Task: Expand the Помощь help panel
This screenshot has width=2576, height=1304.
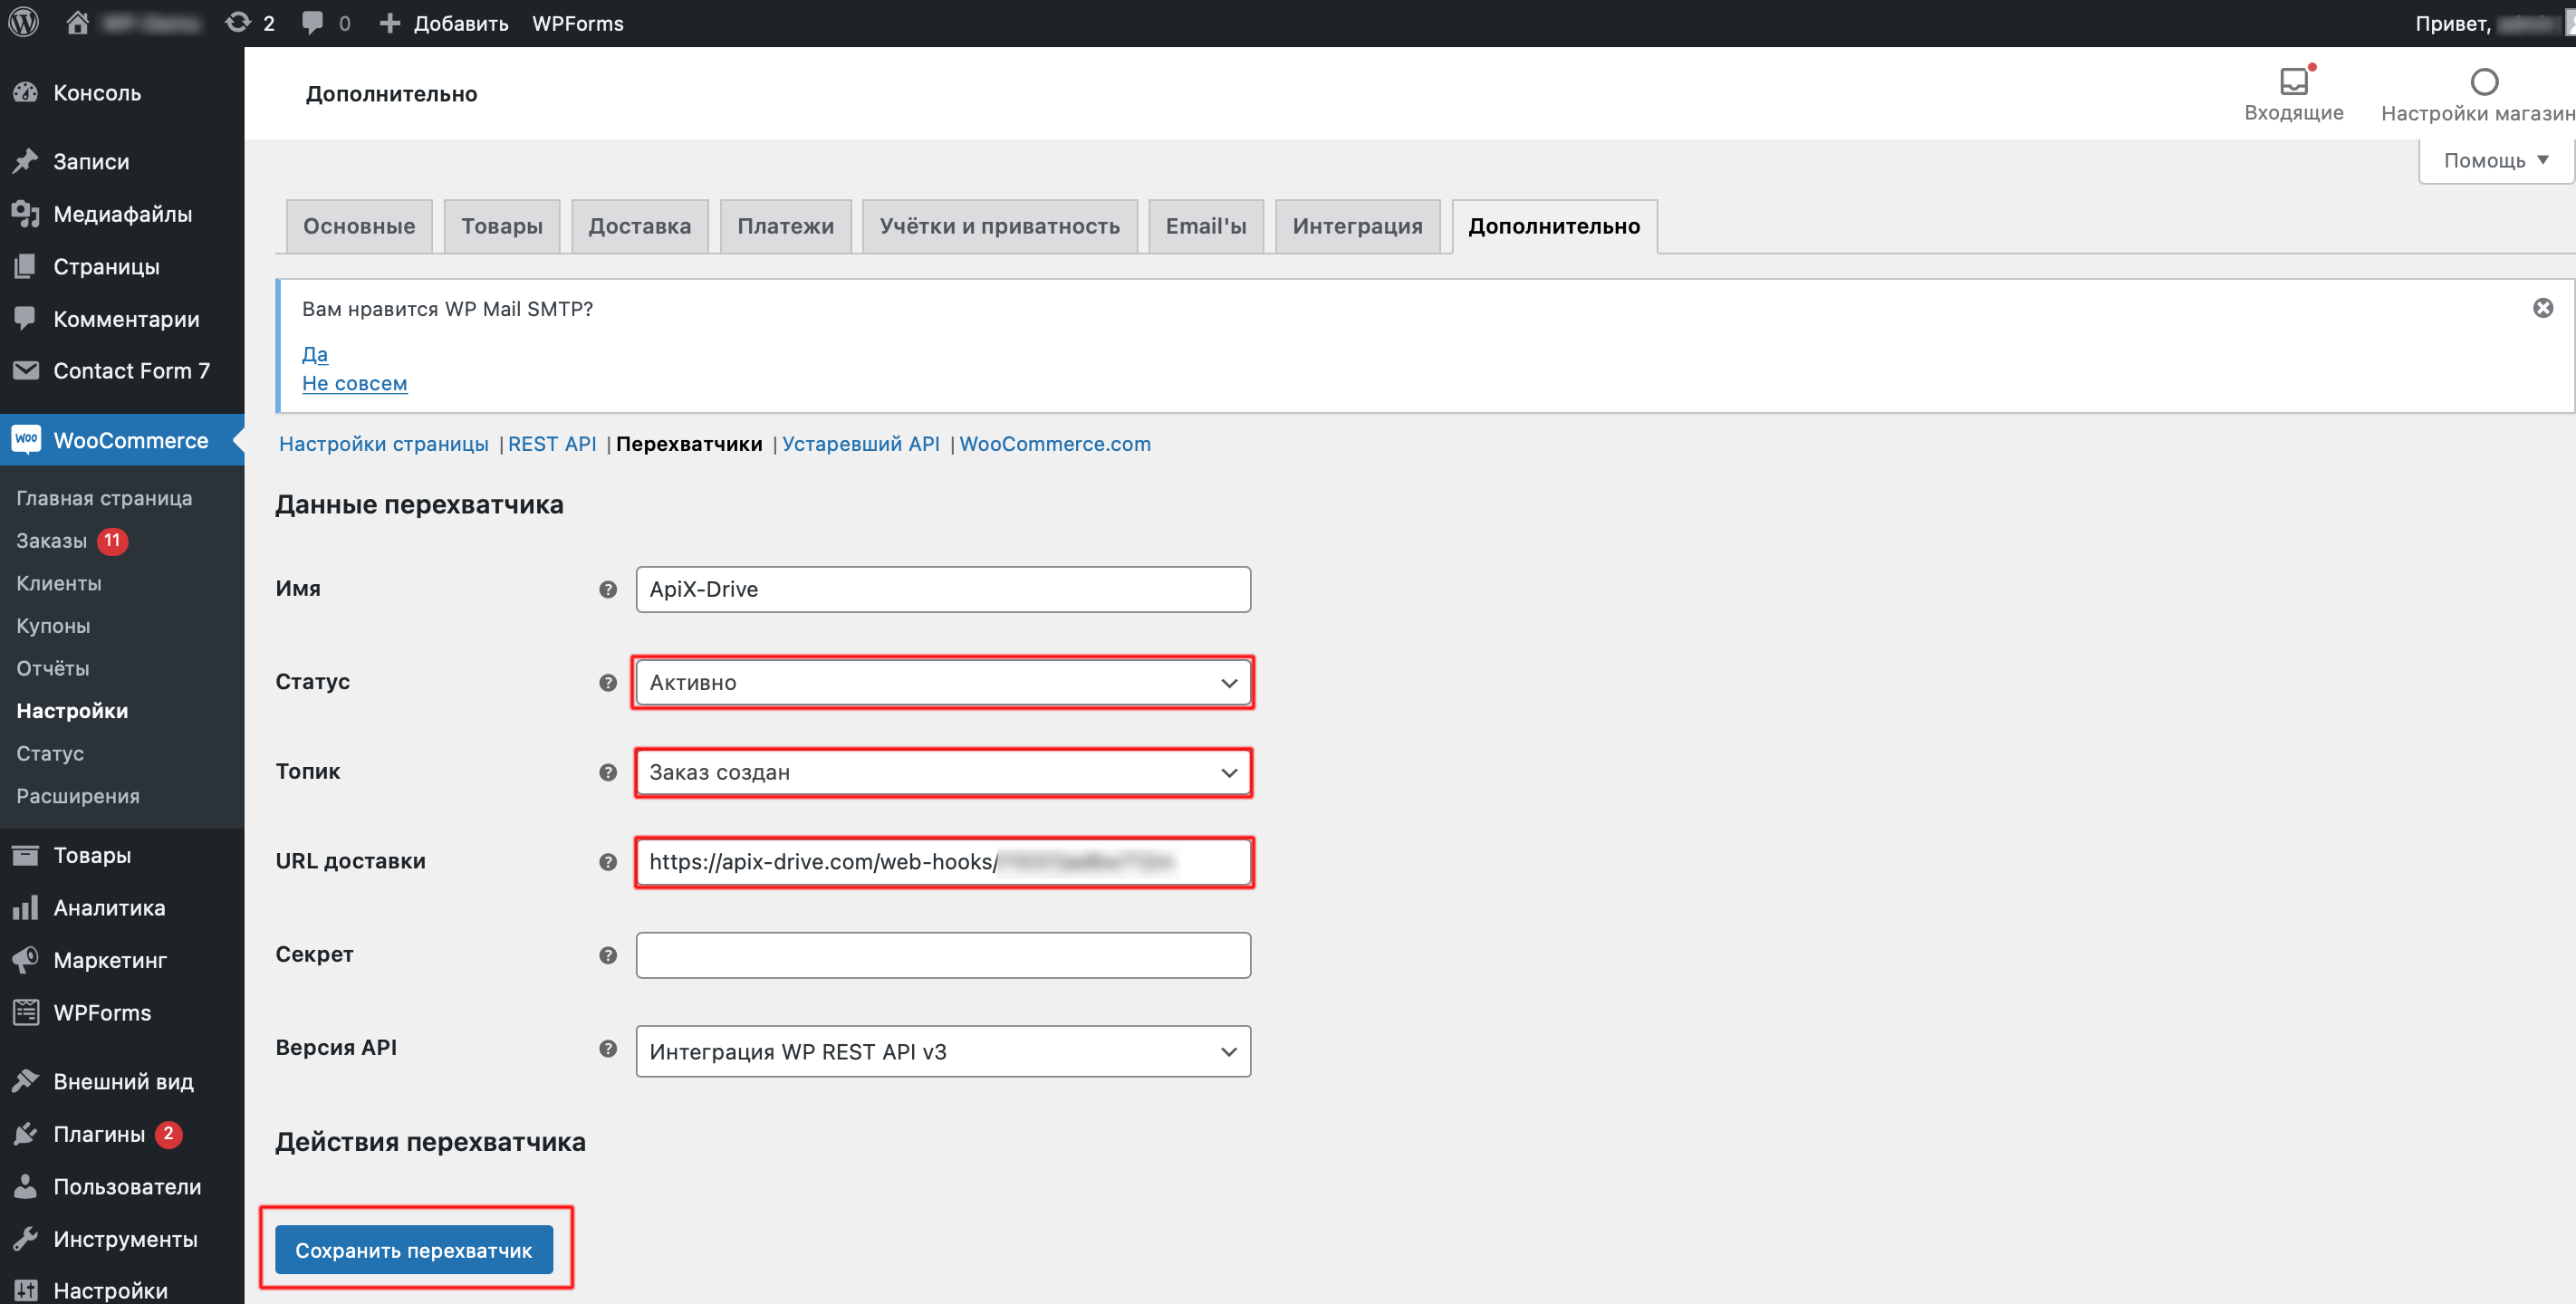Action: 2495,160
